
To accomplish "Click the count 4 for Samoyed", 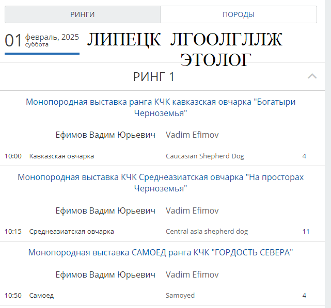I will click(x=304, y=295).
